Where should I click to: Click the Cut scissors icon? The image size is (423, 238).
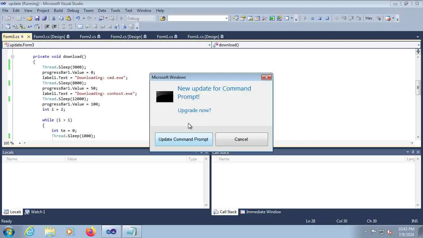(54, 18)
